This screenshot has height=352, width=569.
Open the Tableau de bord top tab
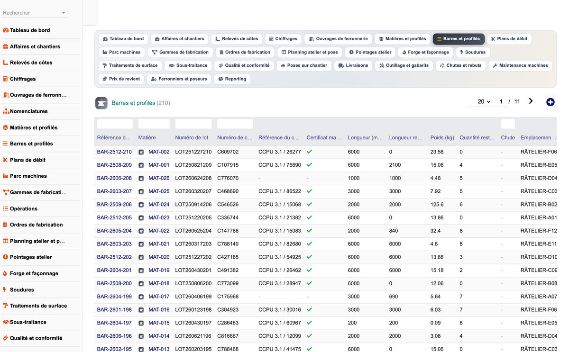pyautogui.click(x=123, y=39)
